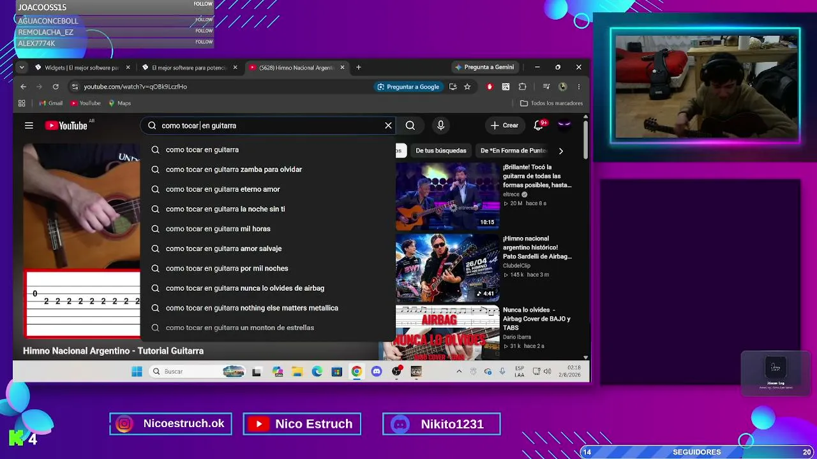Viewport: 817px width, 459px height.
Task: Open a new Chrome tab
Action: coord(359,67)
